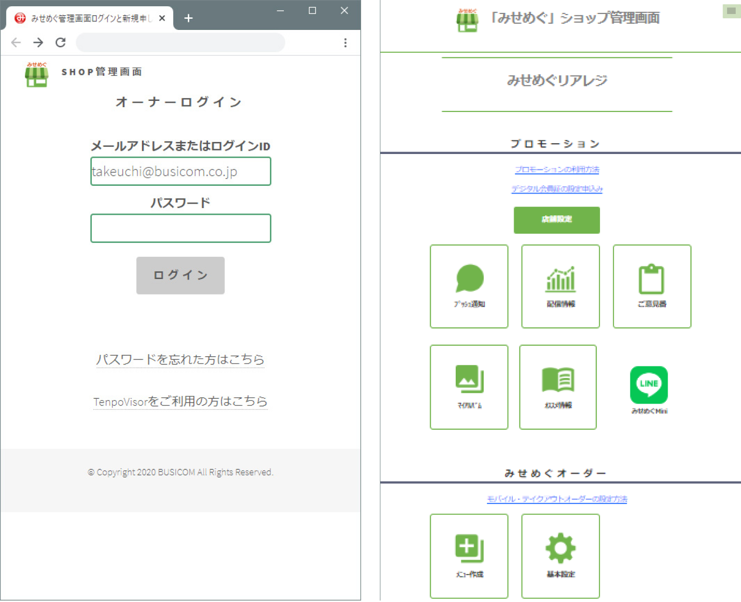Open the browser three-dot menu
Image resolution: width=741 pixels, height=602 pixels.
[345, 42]
